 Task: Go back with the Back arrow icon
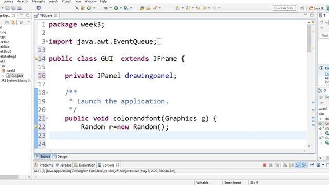click(x=204, y=8)
